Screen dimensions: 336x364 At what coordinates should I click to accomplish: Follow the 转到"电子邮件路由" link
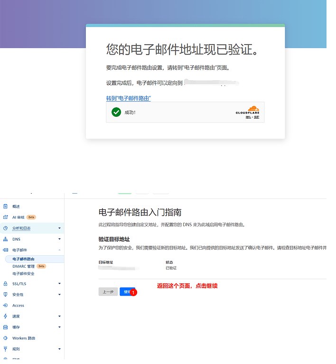coord(129,98)
